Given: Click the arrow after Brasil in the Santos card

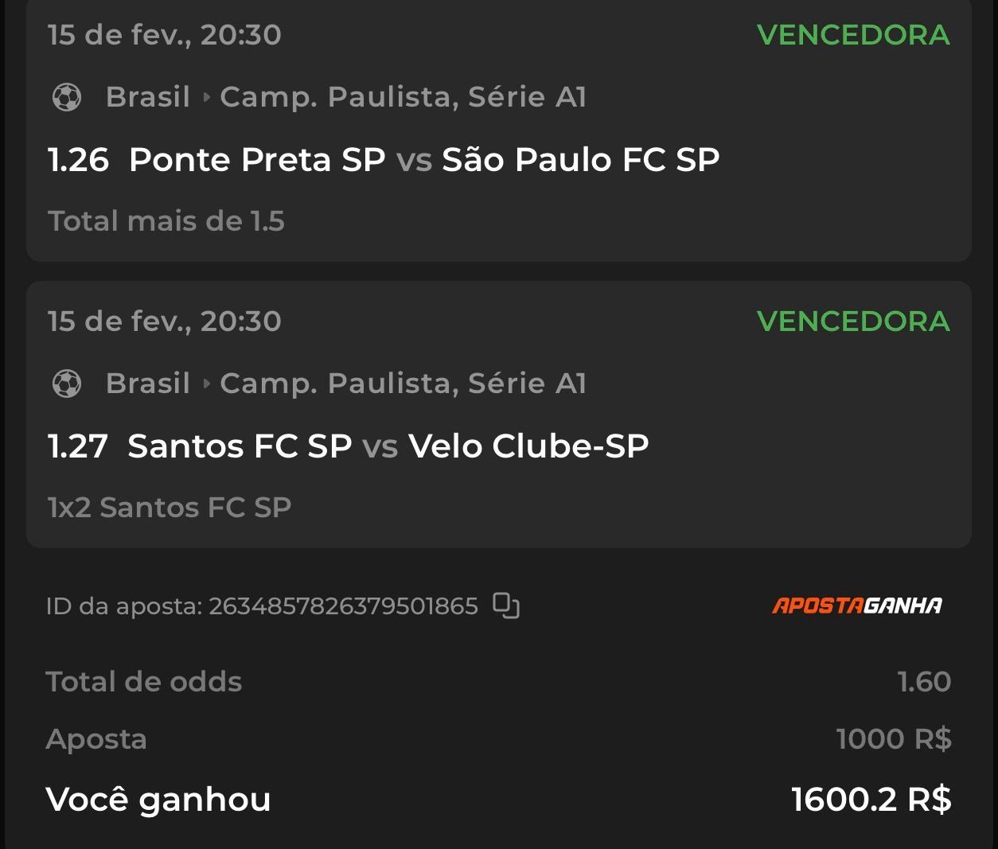Looking at the screenshot, I should point(206,384).
